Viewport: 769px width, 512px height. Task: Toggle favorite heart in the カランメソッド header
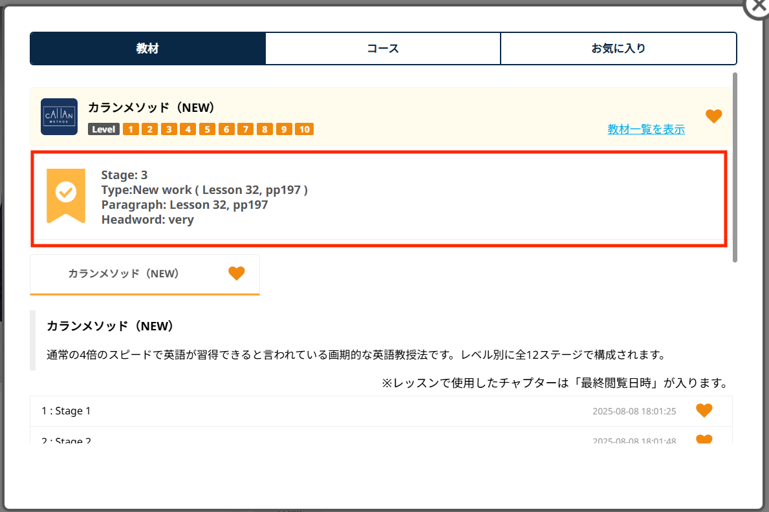pyautogui.click(x=713, y=116)
